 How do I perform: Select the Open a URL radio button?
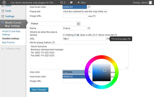point(78,35)
